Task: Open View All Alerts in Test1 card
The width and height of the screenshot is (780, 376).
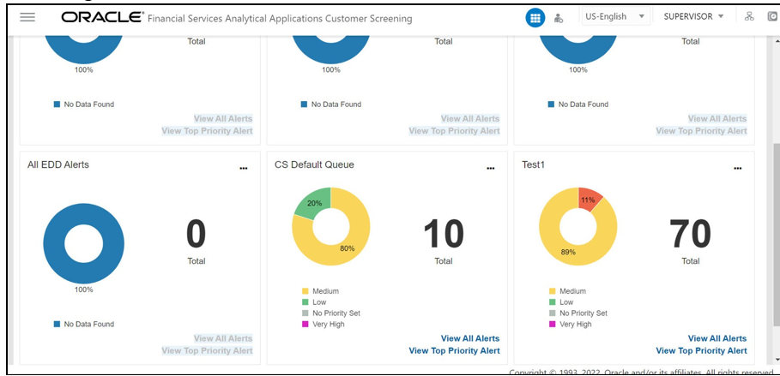Action: point(717,338)
